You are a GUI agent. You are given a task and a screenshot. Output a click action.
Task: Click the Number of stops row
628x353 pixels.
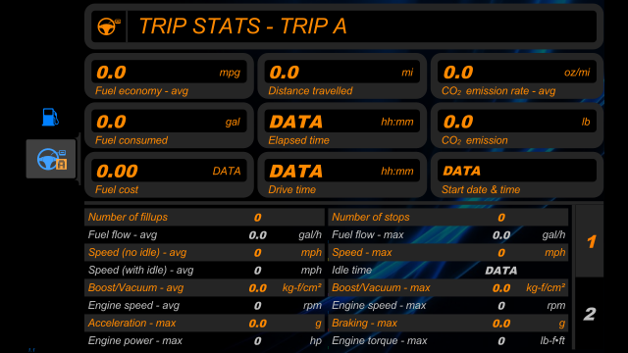[x=448, y=217]
